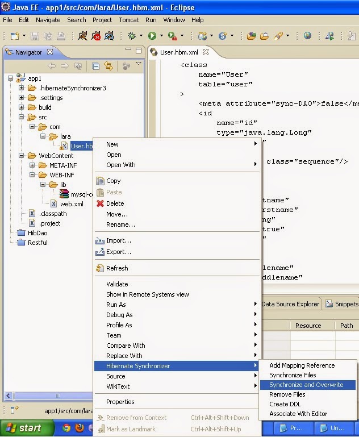Launch Firefox from the taskbar

(x=80, y=428)
